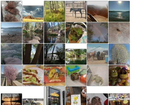Open the potatoes on granite counter photo
The image size is (141, 105).
[x=11, y=11]
